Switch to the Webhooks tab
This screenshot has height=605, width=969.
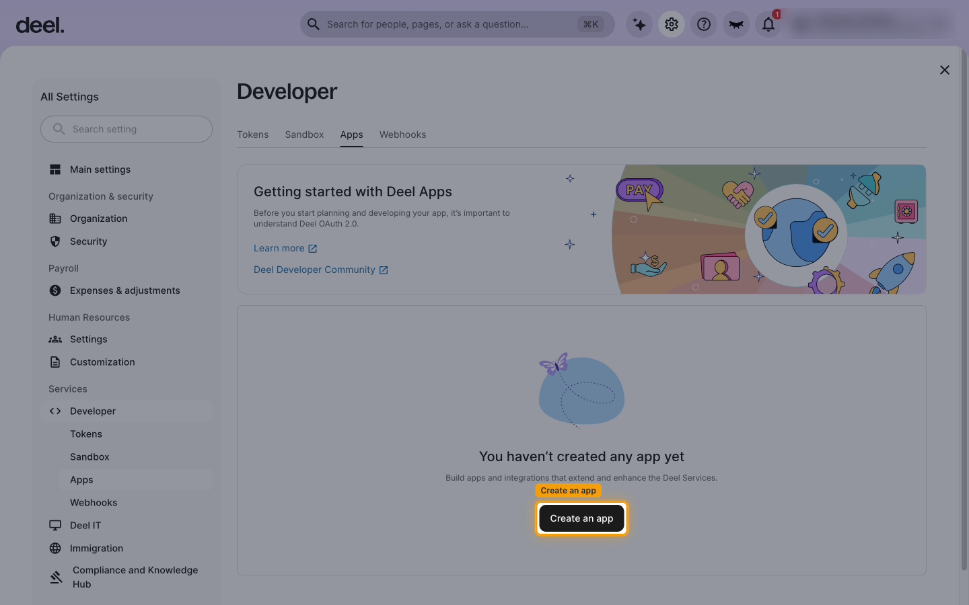[402, 134]
